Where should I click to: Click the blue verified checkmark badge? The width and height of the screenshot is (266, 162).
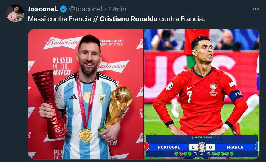tap(64, 9)
